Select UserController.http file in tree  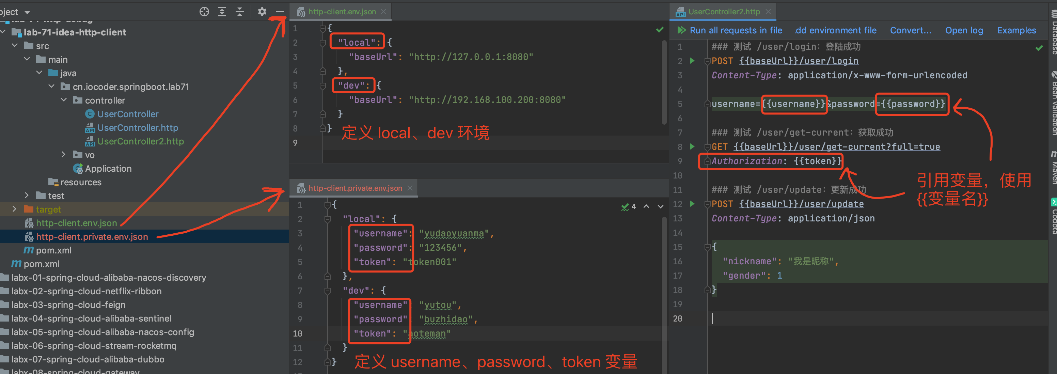tap(138, 127)
